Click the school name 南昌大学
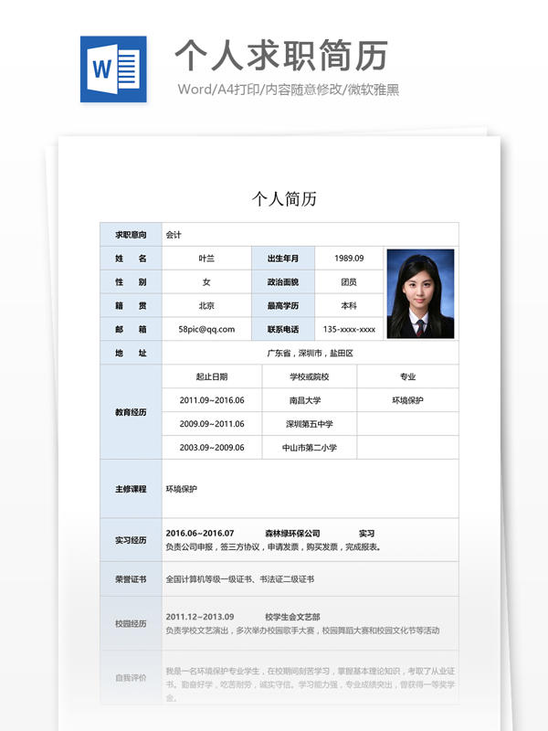Screen dimensions: 548x731 click(x=305, y=400)
